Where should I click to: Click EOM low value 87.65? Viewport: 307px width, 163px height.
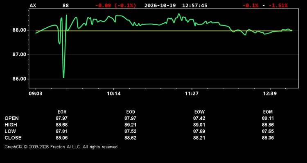click(x=268, y=131)
